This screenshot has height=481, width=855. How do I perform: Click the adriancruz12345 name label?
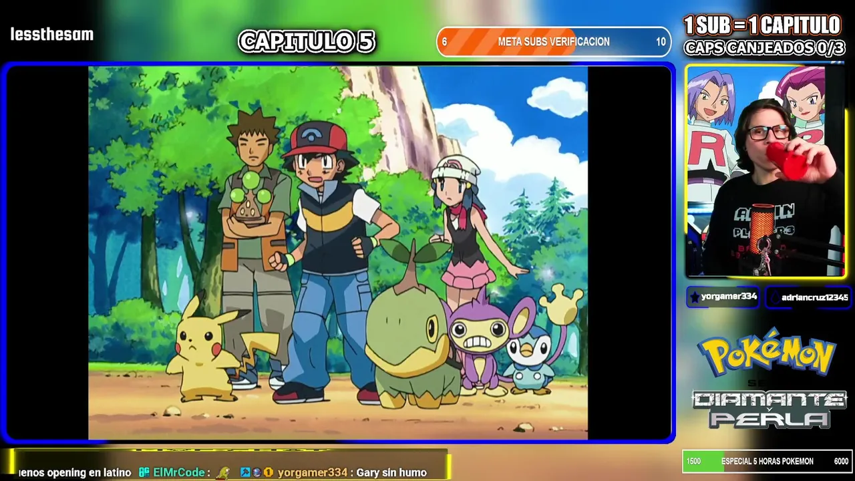815,298
